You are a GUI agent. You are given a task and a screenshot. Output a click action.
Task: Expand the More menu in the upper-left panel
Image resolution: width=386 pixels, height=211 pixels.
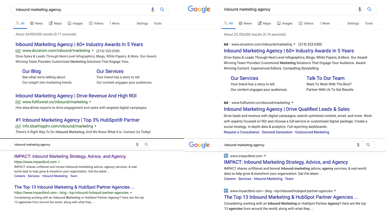click(x=114, y=24)
